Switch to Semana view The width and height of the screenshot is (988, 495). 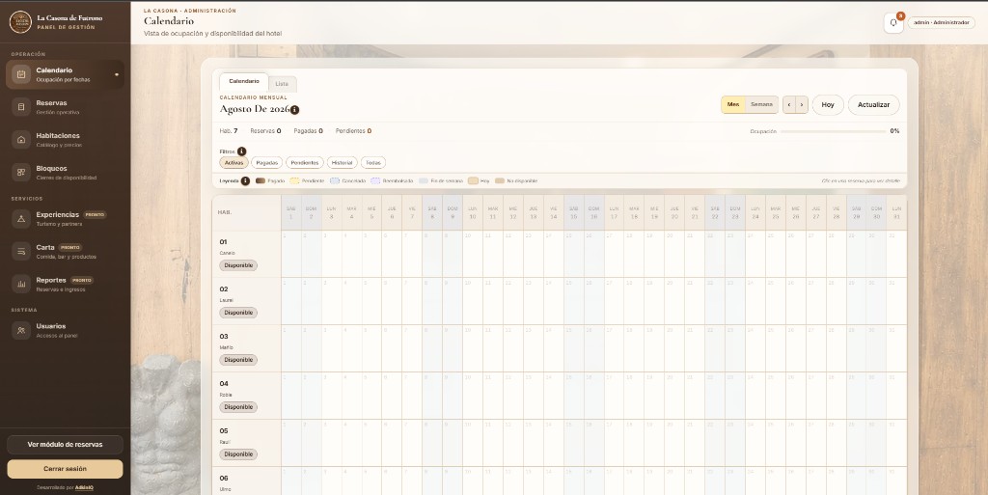[x=761, y=104]
